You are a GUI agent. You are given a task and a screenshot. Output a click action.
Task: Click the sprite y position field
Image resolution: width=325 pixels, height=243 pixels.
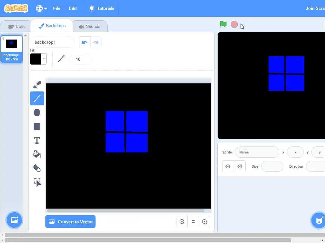coord(318,152)
